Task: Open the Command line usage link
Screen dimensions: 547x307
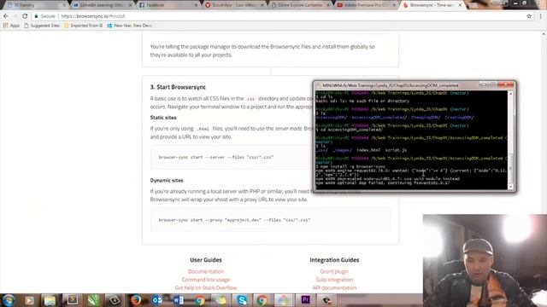Action: [206, 280]
